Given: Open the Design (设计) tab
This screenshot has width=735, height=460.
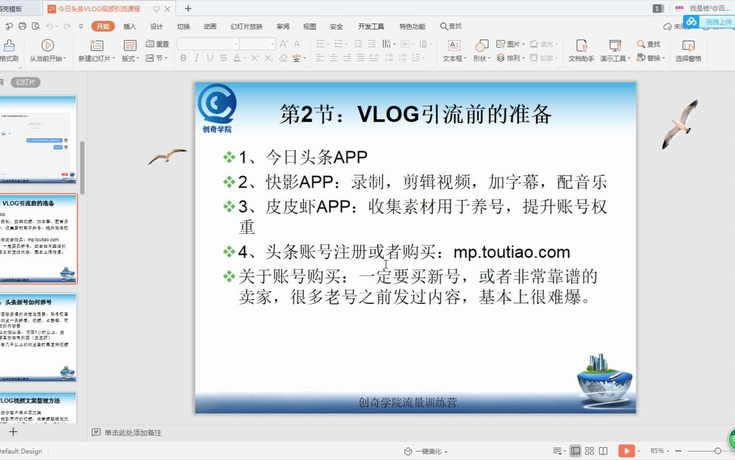Looking at the screenshot, I should coord(156,26).
